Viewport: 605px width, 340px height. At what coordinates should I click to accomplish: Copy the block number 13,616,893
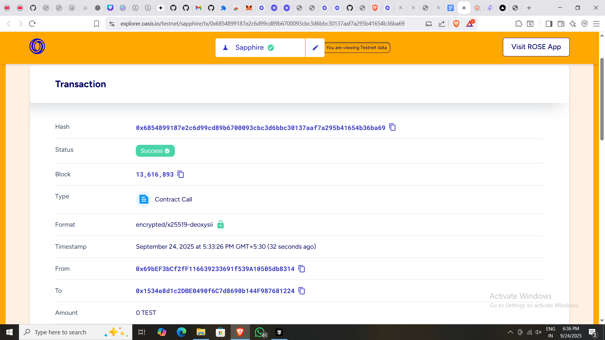(181, 174)
